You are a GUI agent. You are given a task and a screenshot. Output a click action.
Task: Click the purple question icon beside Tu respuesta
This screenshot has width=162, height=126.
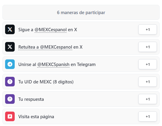[10, 99]
